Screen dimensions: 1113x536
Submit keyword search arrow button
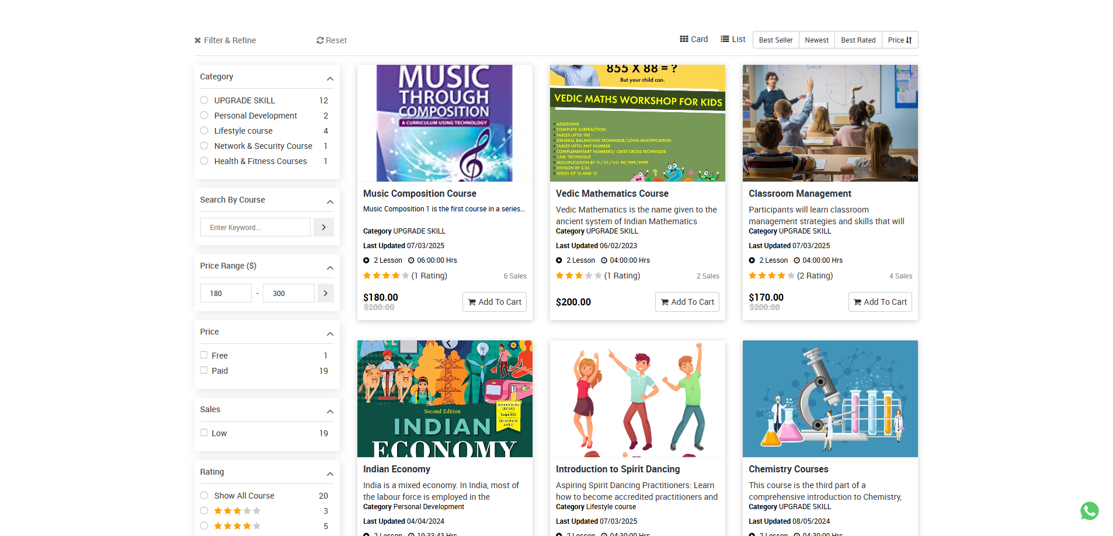pos(324,227)
